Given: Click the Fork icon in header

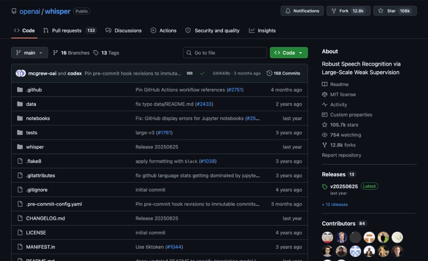Looking at the screenshot, I should click(x=334, y=11).
